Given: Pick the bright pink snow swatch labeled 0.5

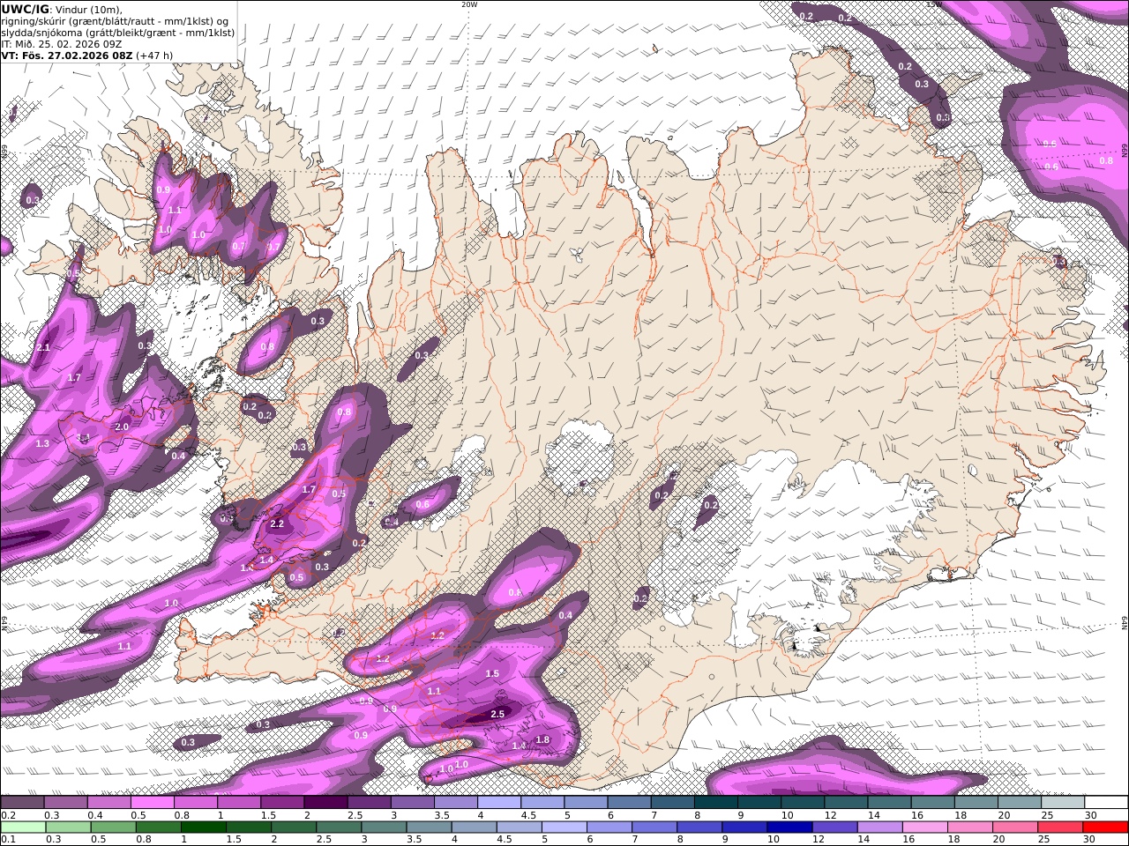Looking at the screenshot, I should (x=152, y=802).
